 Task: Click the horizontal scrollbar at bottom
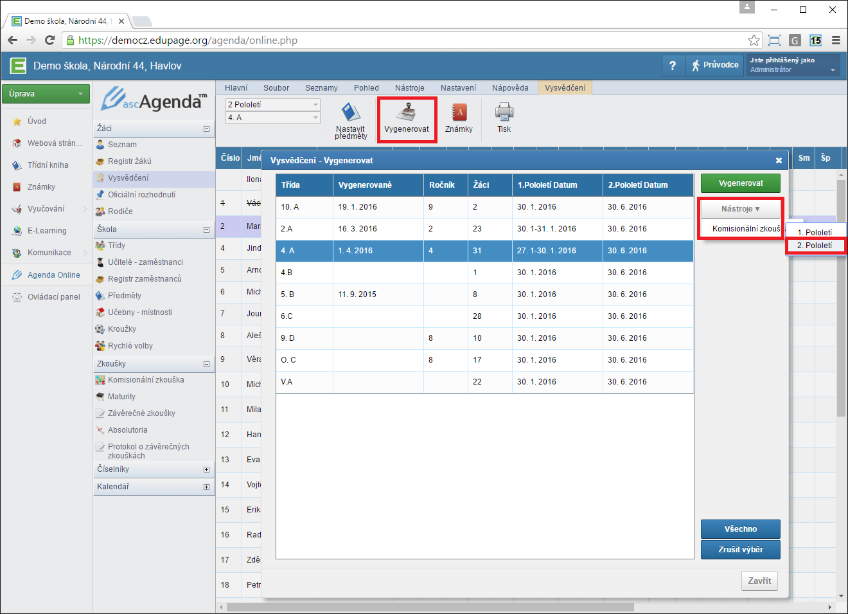pyautogui.click(x=430, y=607)
